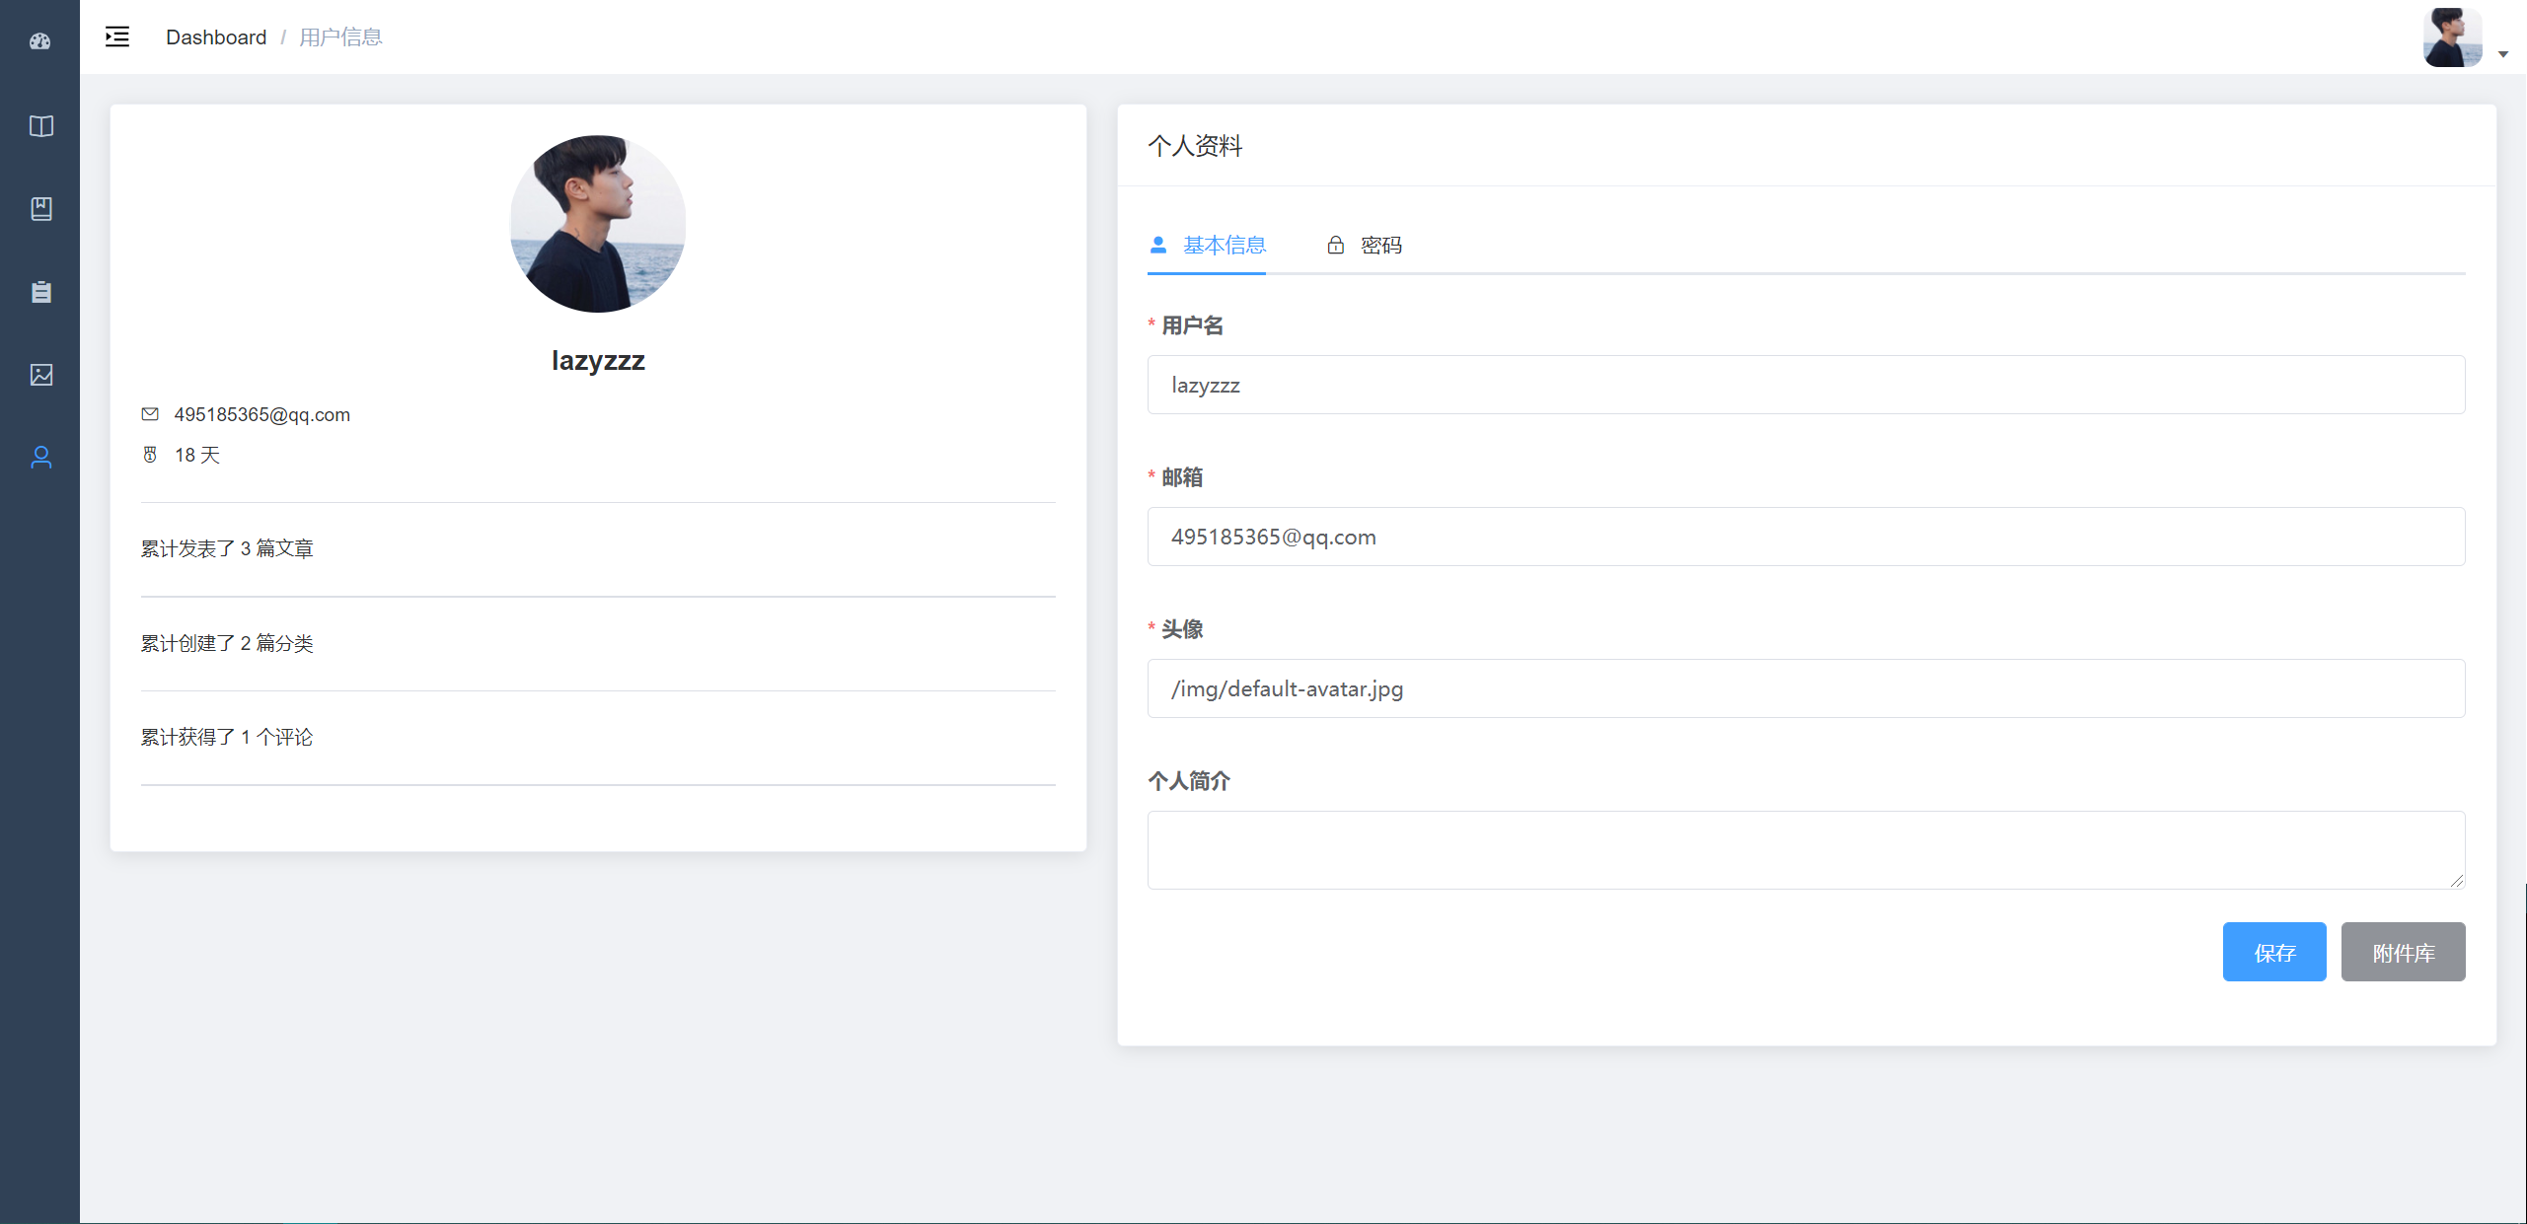Focus the 用户名 input field
2527x1224 pixels.
coord(1805,386)
